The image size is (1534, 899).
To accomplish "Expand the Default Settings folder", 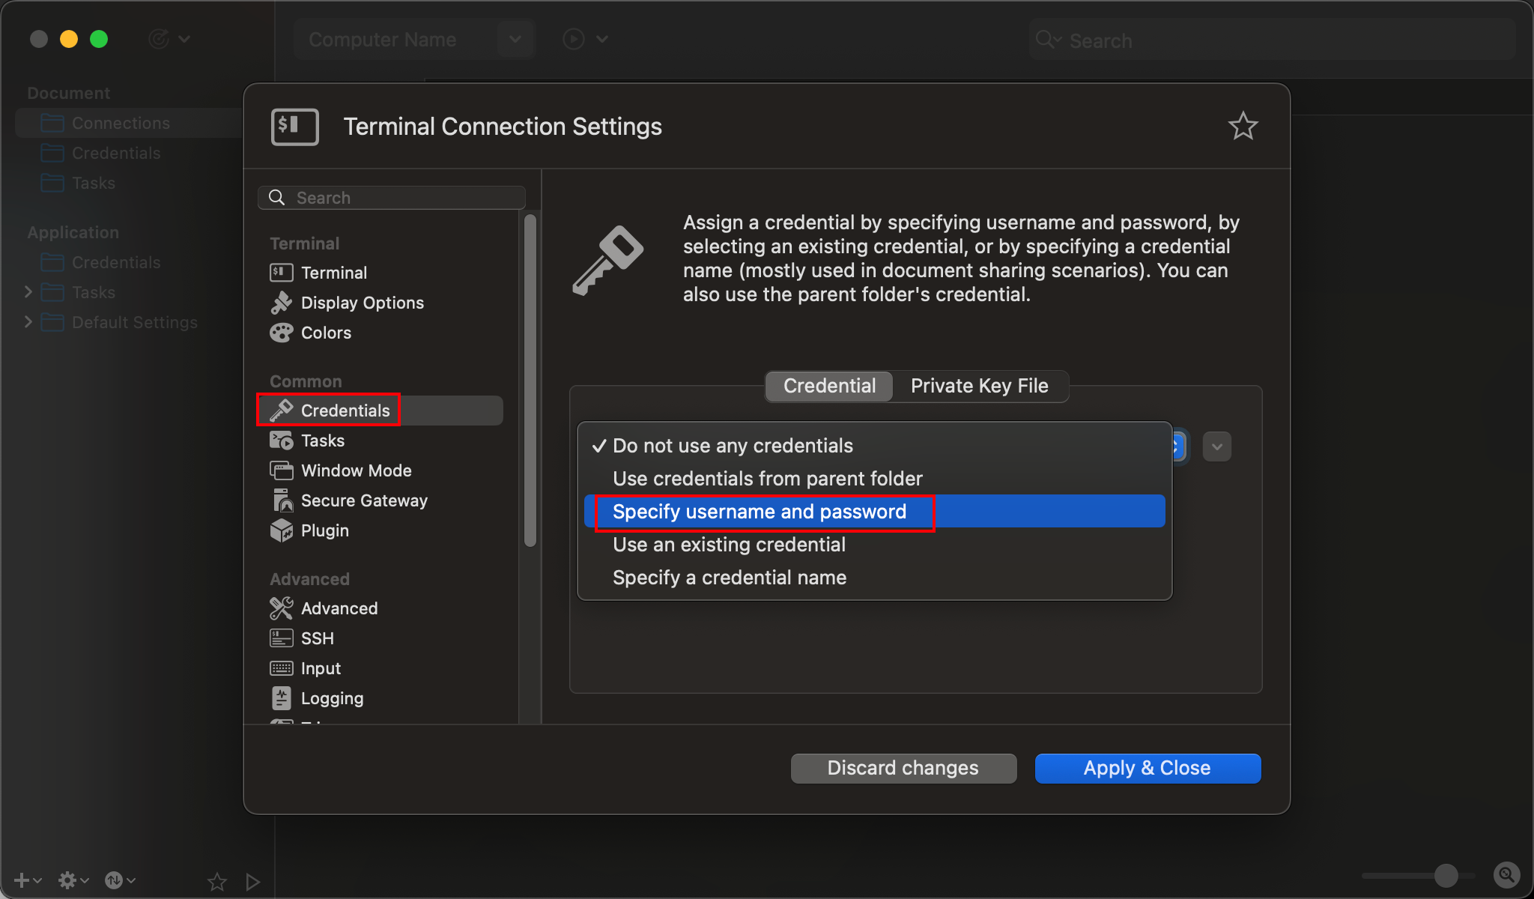I will pyautogui.click(x=28, y=322).
